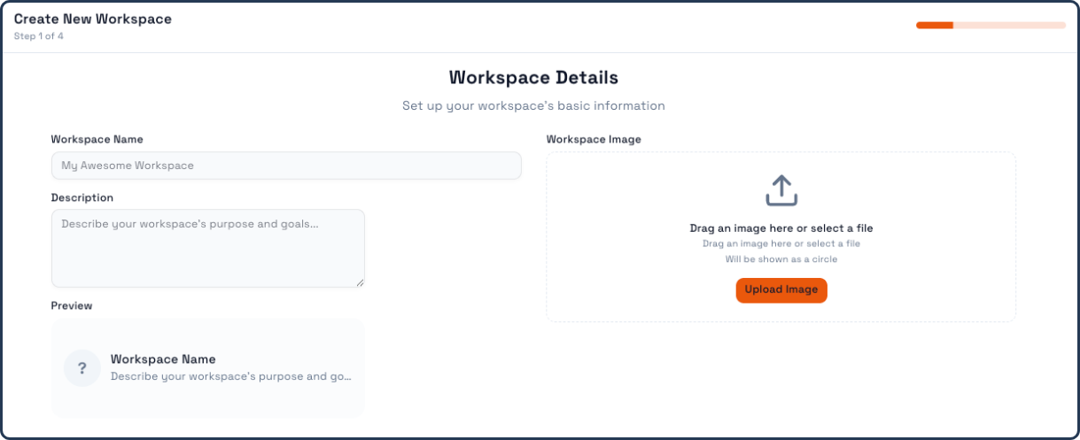Click the 'Step 1 of 4' indicator
The height and width of the screenshot is (440, 1080).
39,36
